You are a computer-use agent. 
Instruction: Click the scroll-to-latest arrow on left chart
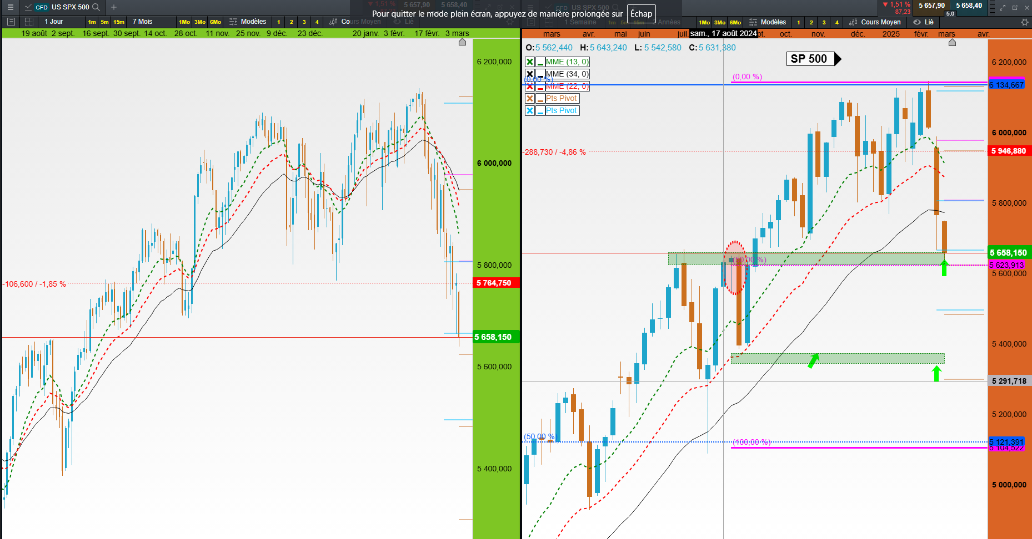[462, 42]
